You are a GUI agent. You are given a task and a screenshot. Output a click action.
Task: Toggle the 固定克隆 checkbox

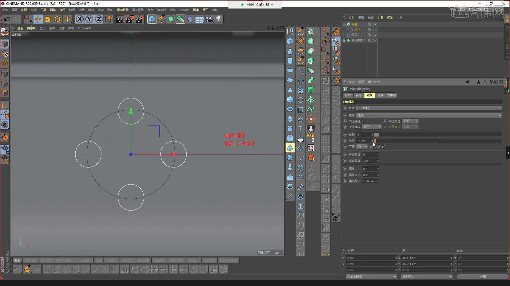tap(363, 121)
